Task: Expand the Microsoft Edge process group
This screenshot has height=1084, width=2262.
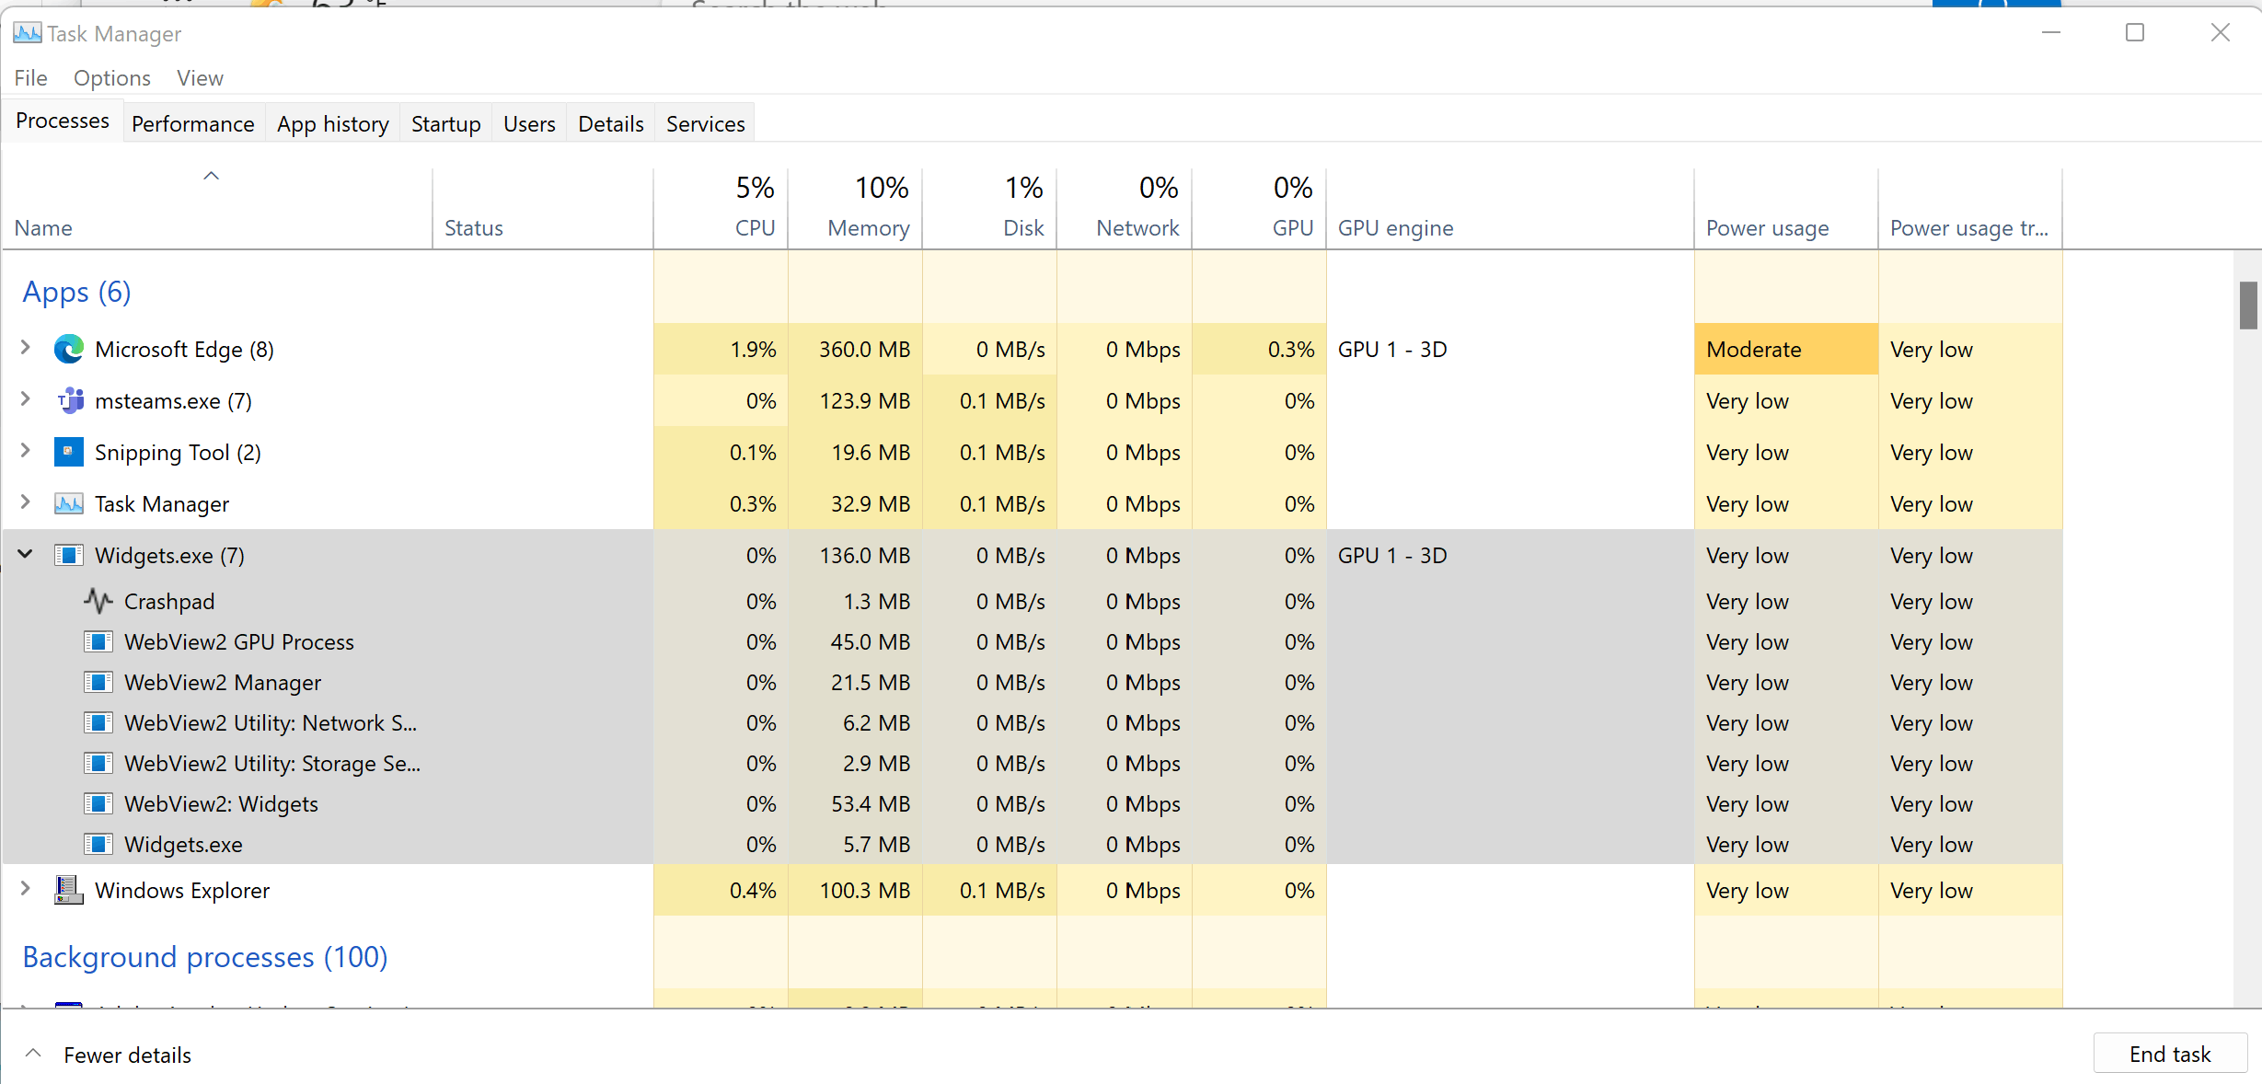Action: tap(26, 348)
